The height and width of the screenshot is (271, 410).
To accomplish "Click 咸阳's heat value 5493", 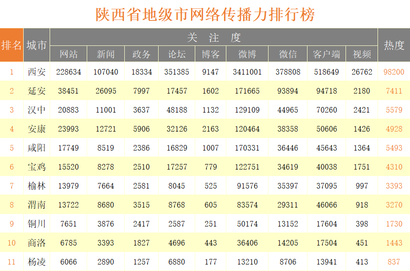I will (394, 148).
